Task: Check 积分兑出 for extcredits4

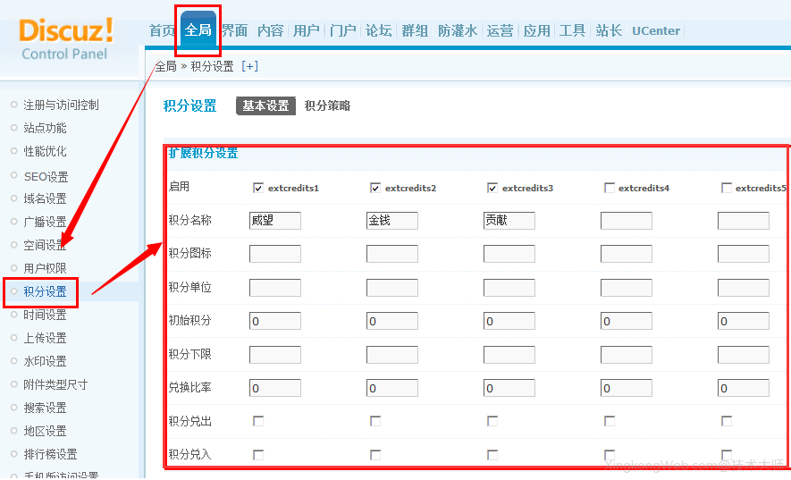Action: [610, 421]
